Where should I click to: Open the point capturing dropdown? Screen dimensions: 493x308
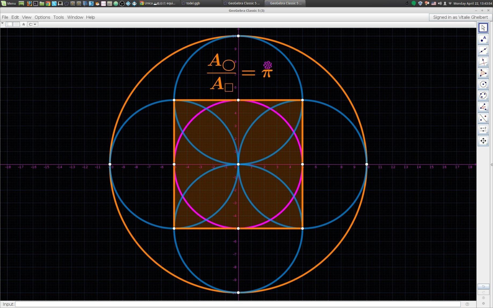click(33, 24)
